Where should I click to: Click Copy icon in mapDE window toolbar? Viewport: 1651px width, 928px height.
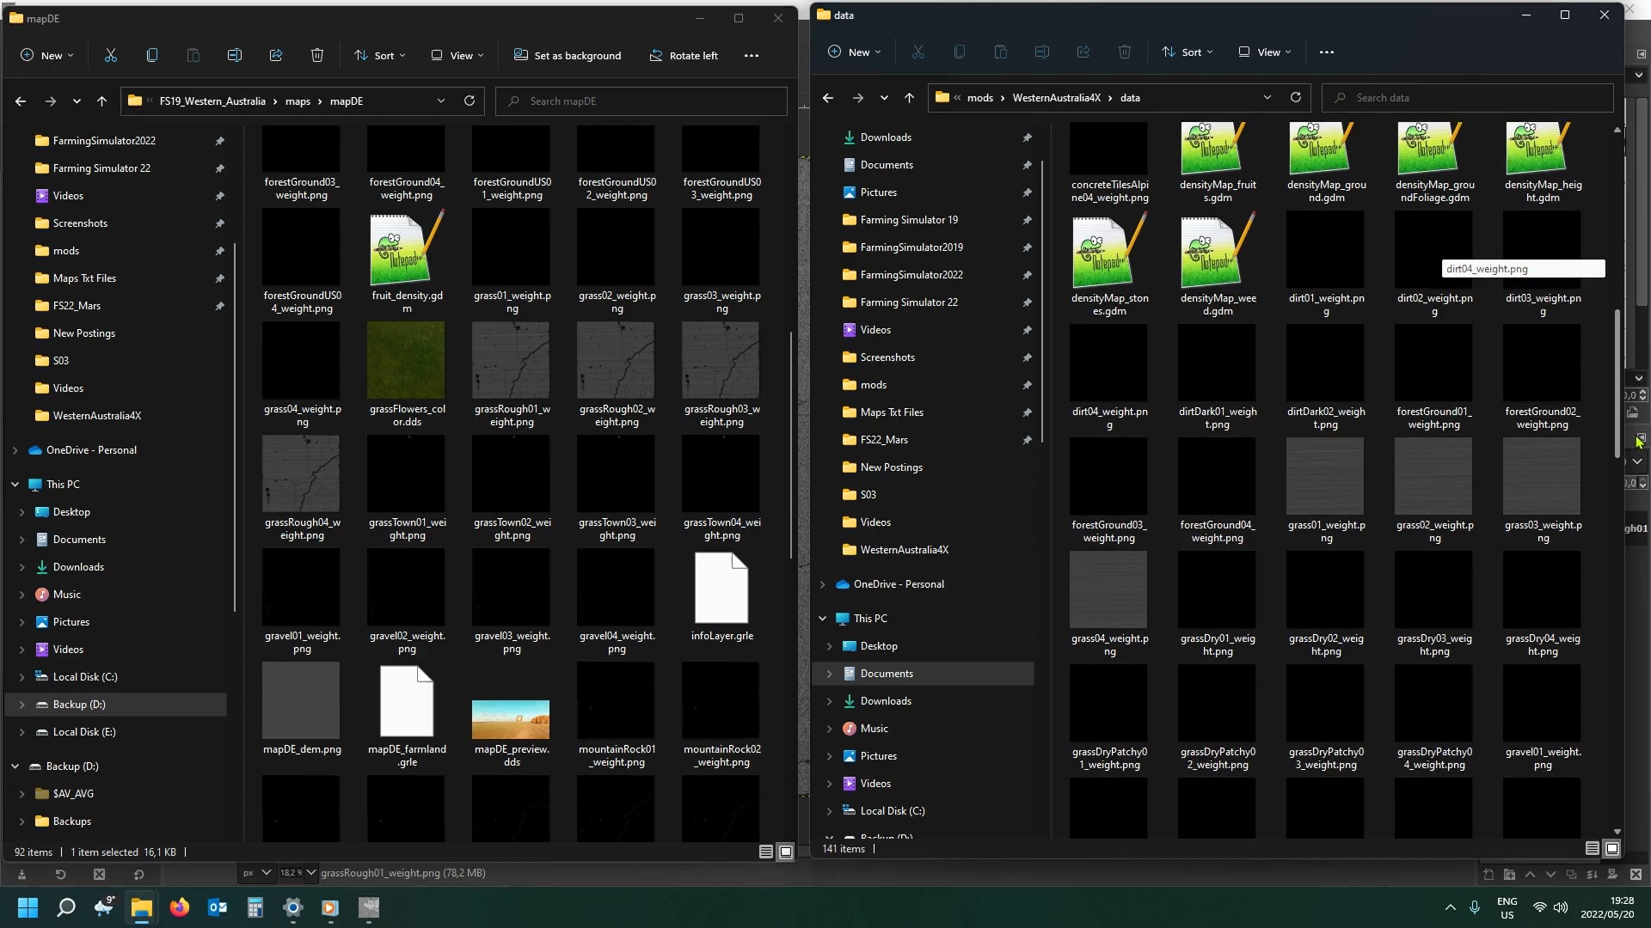[152, 56]
